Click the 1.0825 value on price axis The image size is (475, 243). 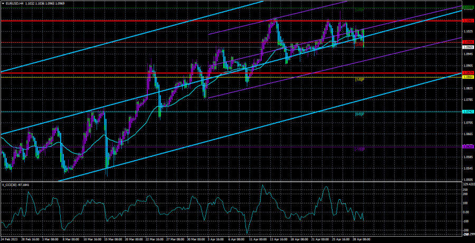467,88
